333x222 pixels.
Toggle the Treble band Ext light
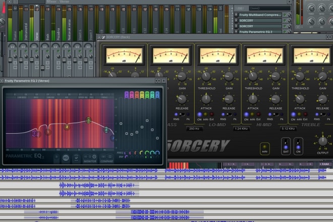pos(305,115)
